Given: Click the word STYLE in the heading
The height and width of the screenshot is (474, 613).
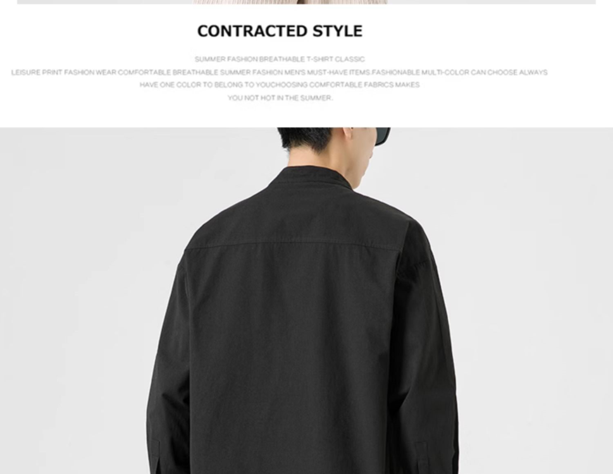Looking at the screenshot, I should point(337,31).
